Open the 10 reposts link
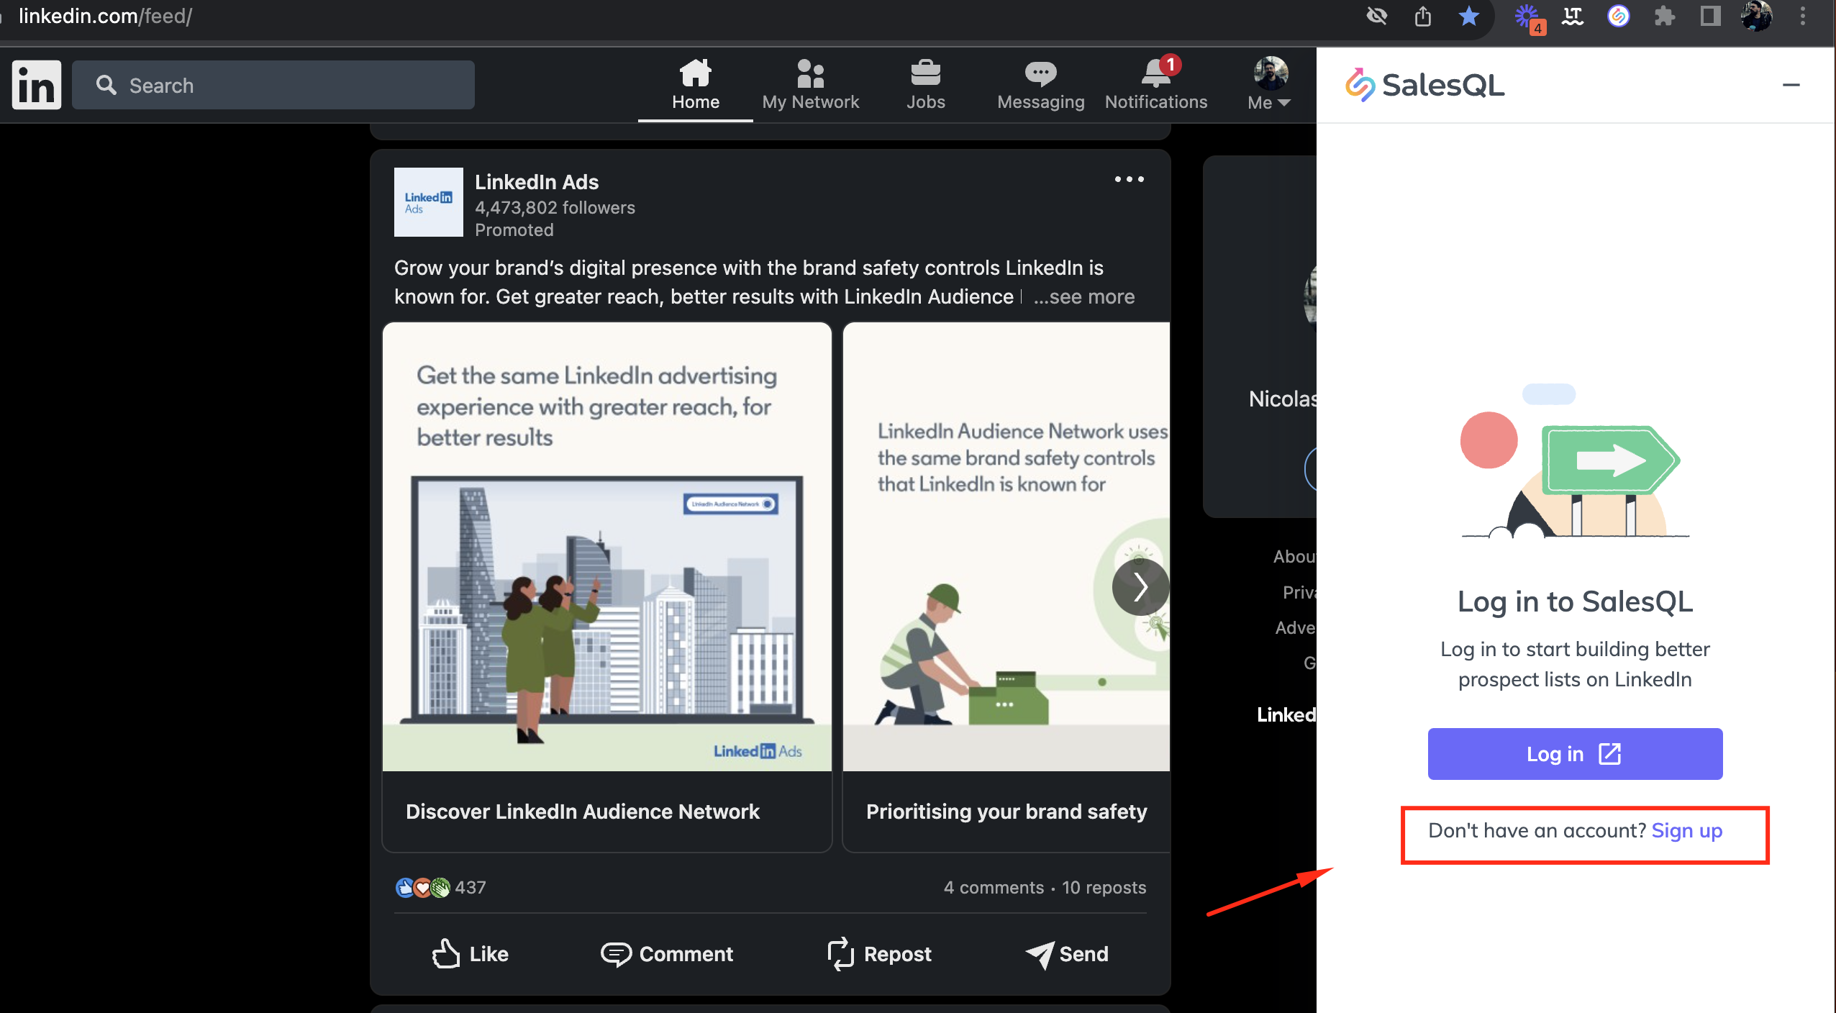The height and width of the screenshot is (1013, 1836). (x=1104, y=887)
